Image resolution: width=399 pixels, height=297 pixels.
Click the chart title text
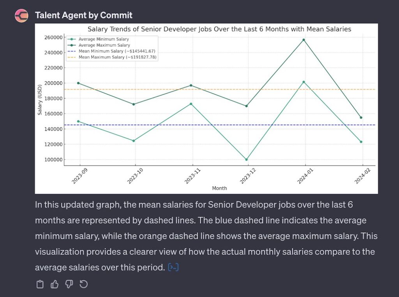pos(220,29)
